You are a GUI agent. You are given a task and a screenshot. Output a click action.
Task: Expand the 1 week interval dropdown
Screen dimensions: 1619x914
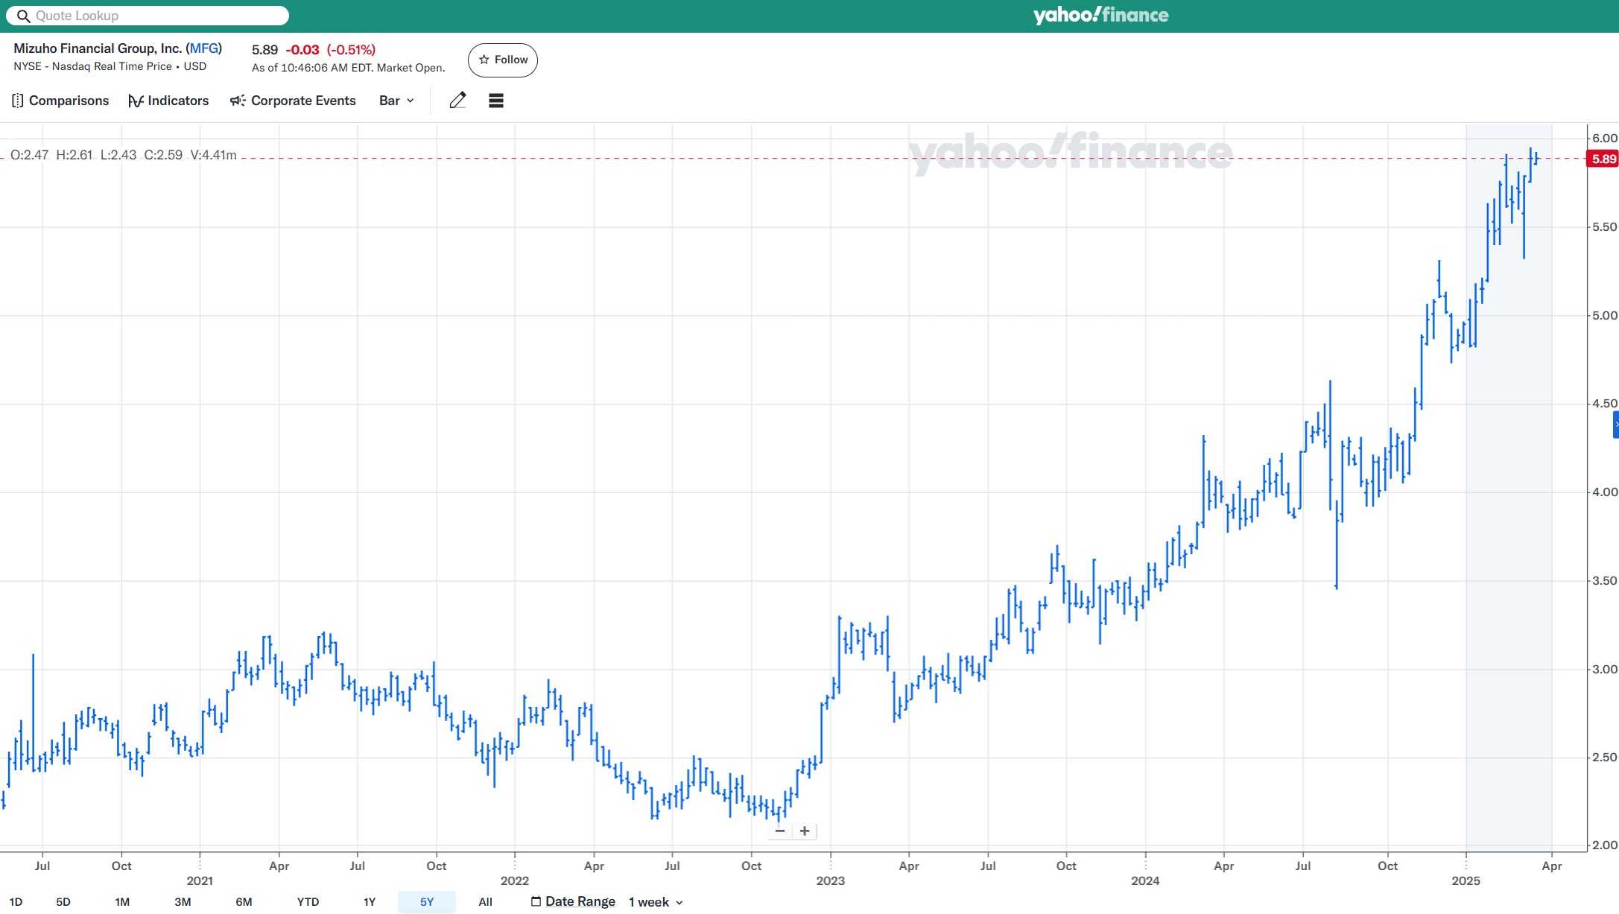point(656,902)
